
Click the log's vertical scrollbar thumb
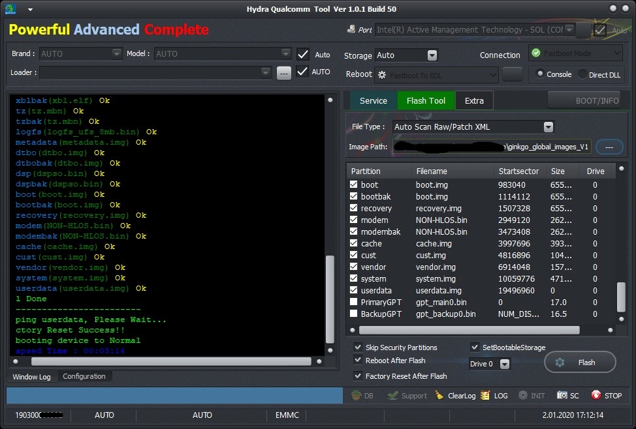330,299
